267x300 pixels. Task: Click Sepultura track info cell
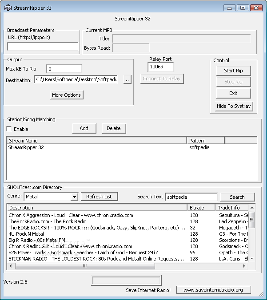point(234,215)
